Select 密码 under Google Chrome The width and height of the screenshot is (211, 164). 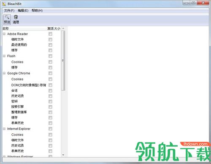(14, 101)
